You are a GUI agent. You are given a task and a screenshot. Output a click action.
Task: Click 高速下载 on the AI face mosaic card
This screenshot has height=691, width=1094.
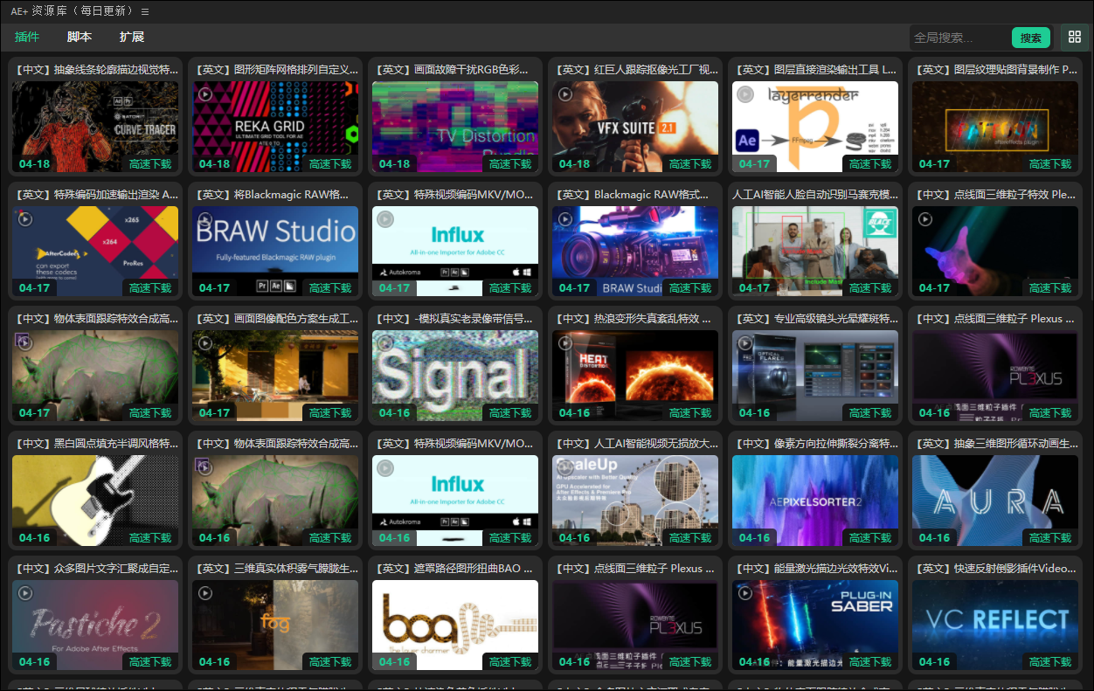871,288
